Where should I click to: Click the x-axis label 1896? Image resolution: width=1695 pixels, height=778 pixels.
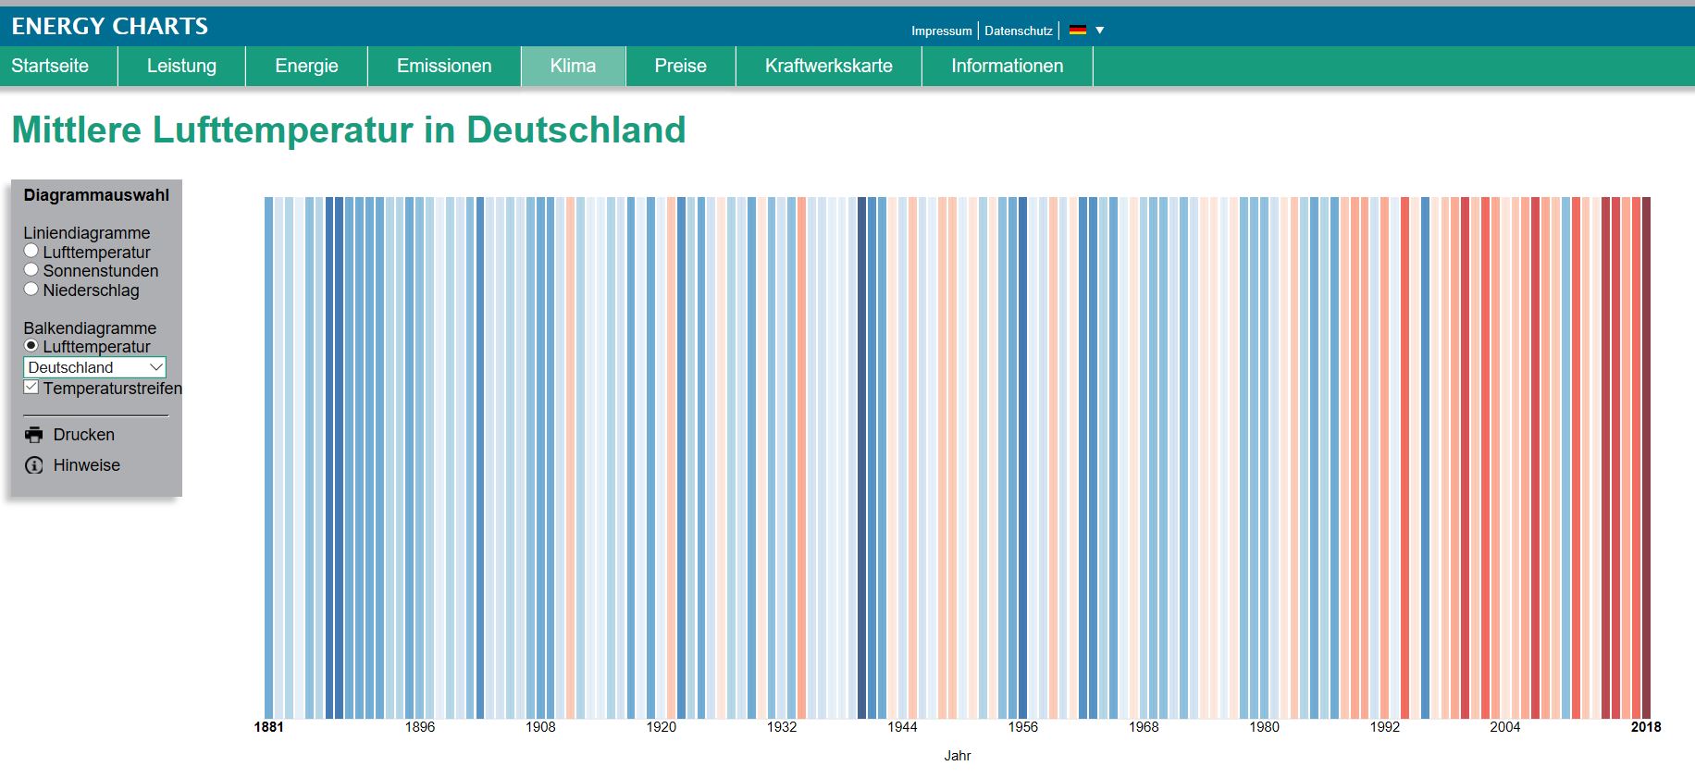(420, 727)
